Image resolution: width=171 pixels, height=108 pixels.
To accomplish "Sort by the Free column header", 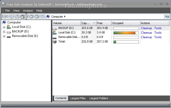I will click(x=104, y=23).
